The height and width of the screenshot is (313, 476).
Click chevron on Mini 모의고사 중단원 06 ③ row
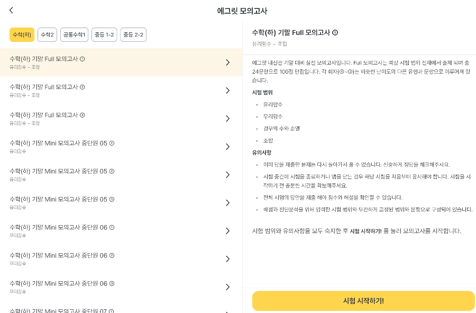[227, 287]
